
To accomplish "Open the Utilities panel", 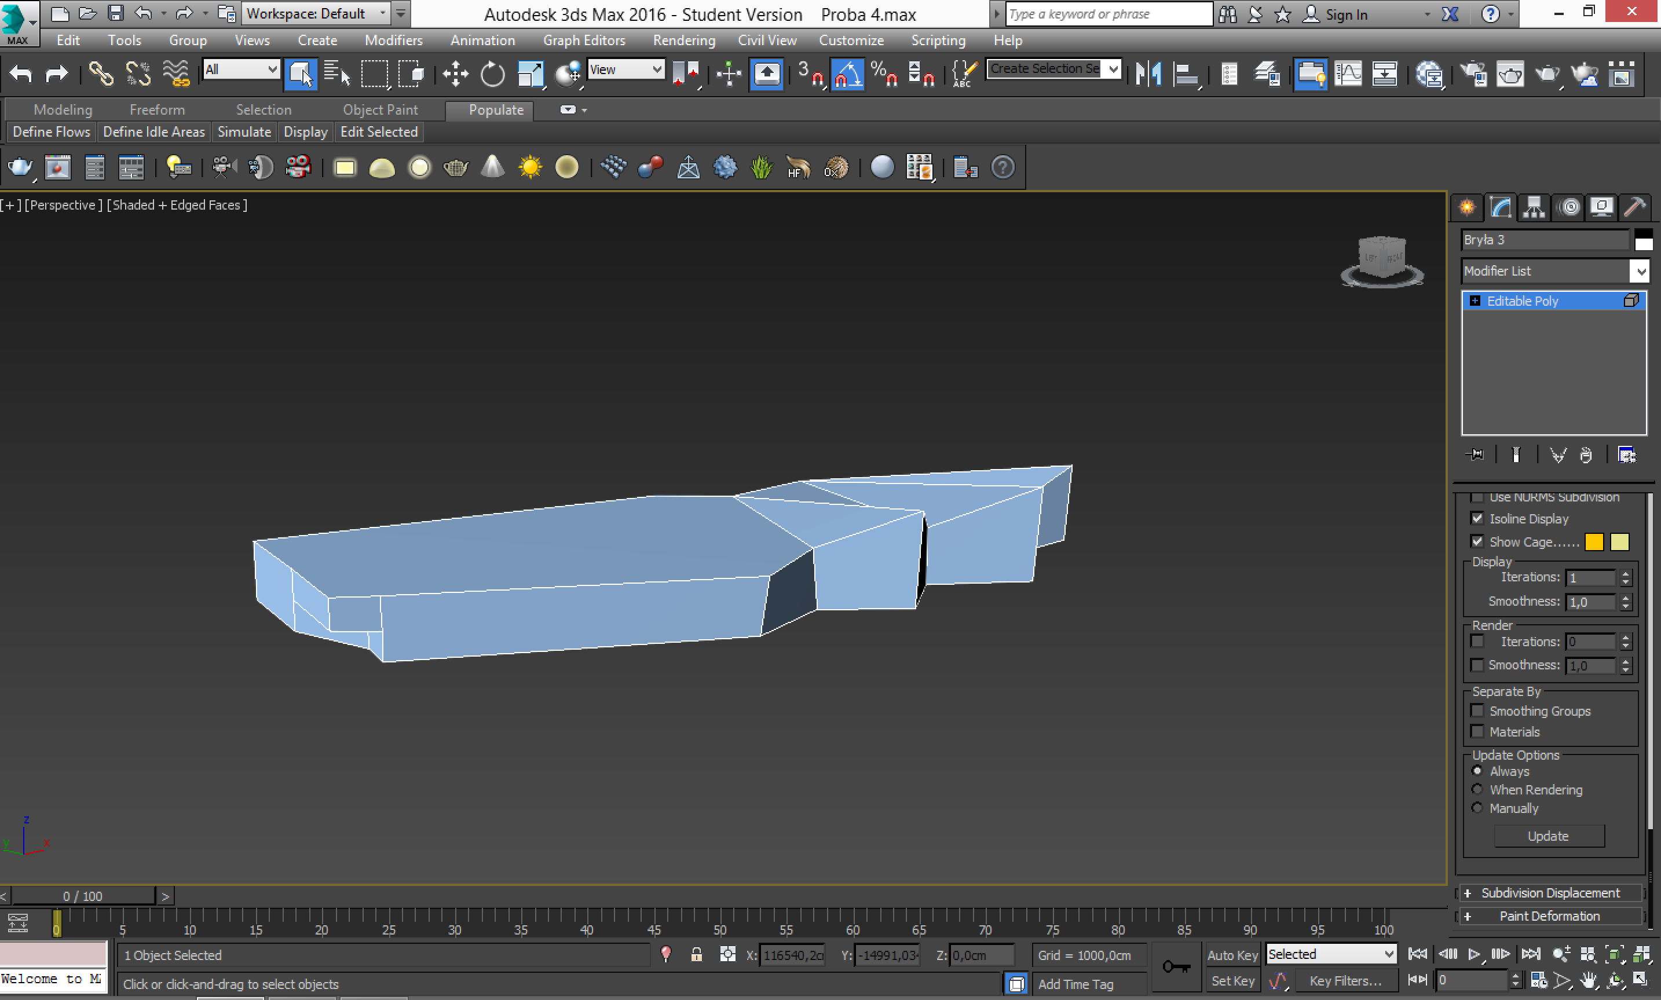I will 1635,207.
